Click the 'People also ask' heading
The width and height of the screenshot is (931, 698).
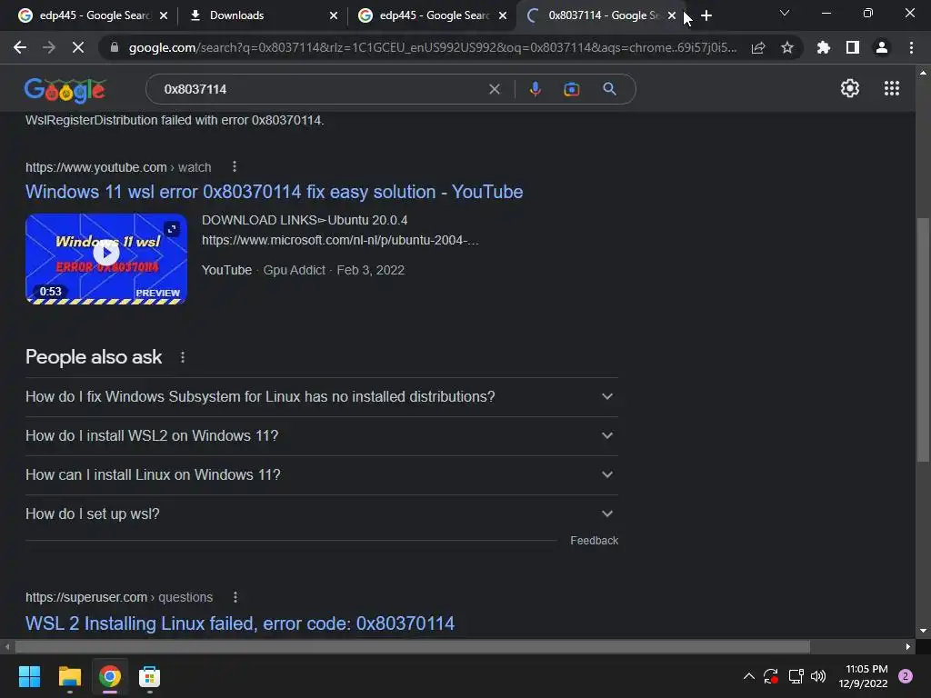pos(94,356)
